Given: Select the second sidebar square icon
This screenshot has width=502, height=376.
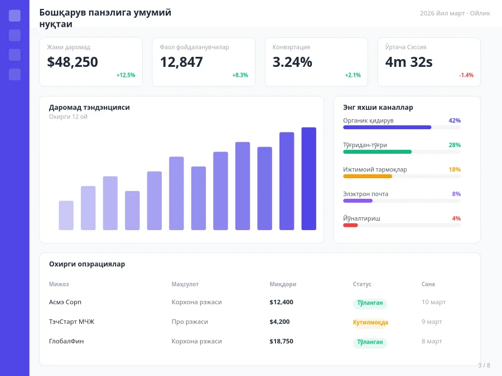Looking at the screenshot, I should pos(15,35).
